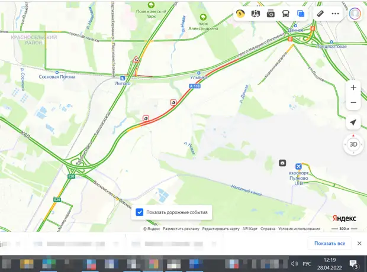Switch the РУС keyboard language in tray
Screen dimensions: 367x272
tap(307, 264)
